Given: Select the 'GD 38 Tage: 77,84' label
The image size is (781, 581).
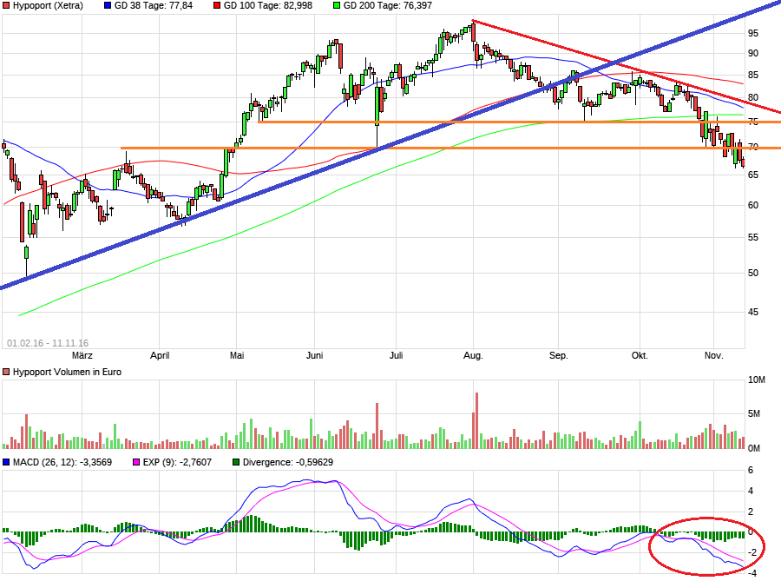Looking at the screenshot, I should (x=154, y=6).
